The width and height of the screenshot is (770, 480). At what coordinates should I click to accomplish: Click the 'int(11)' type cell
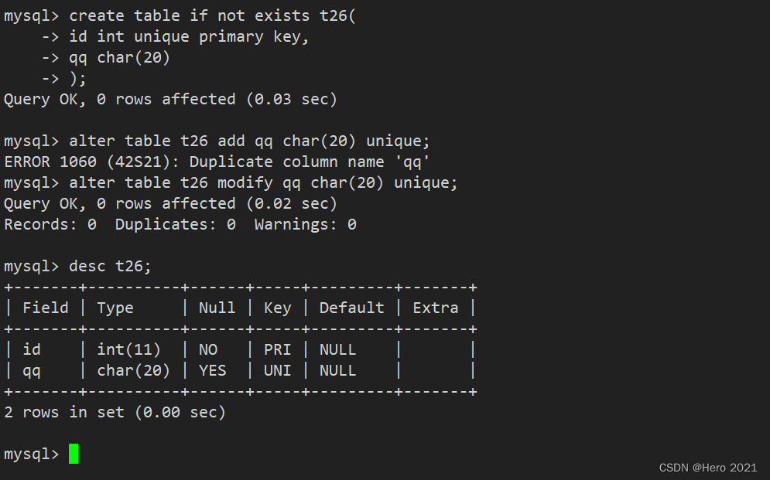point(128,350)
